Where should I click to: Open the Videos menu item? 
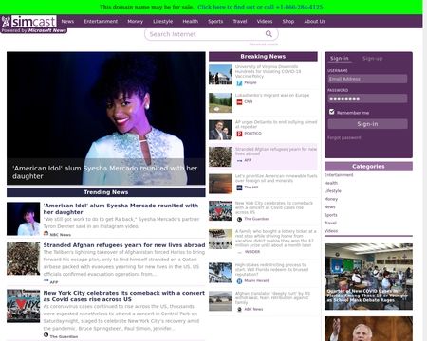(265, 22)
